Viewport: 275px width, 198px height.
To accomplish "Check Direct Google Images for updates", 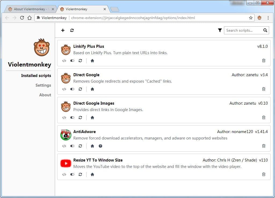I will [x=80, y=118].
